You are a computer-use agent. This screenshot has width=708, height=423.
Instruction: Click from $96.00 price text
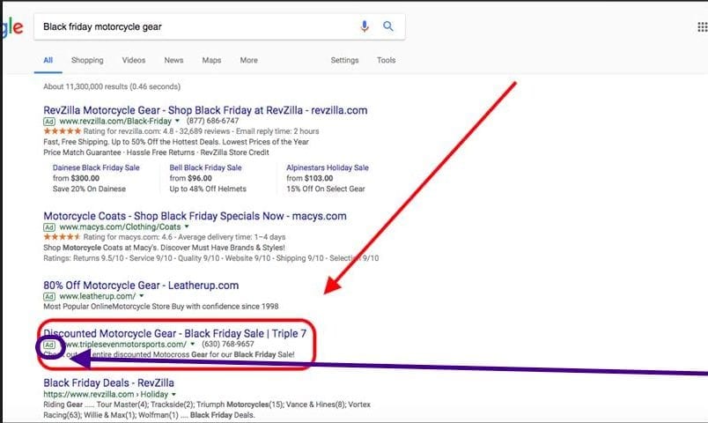pyautogui.click(x=190, y=178)
